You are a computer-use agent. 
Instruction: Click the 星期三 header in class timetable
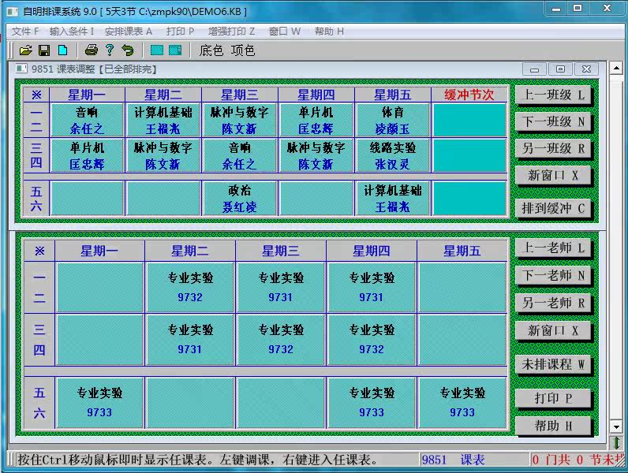[240, 95]
